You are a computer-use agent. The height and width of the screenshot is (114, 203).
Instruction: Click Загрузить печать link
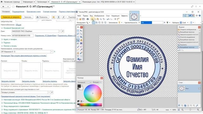click(28, 81)
